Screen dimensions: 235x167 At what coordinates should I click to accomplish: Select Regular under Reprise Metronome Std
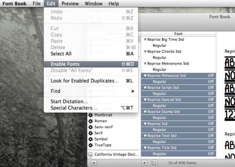pos(178,69)
